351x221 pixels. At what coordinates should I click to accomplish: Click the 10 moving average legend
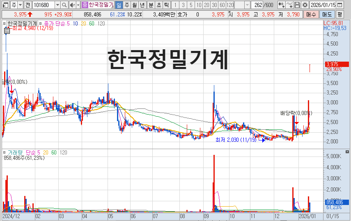(76, 23)
